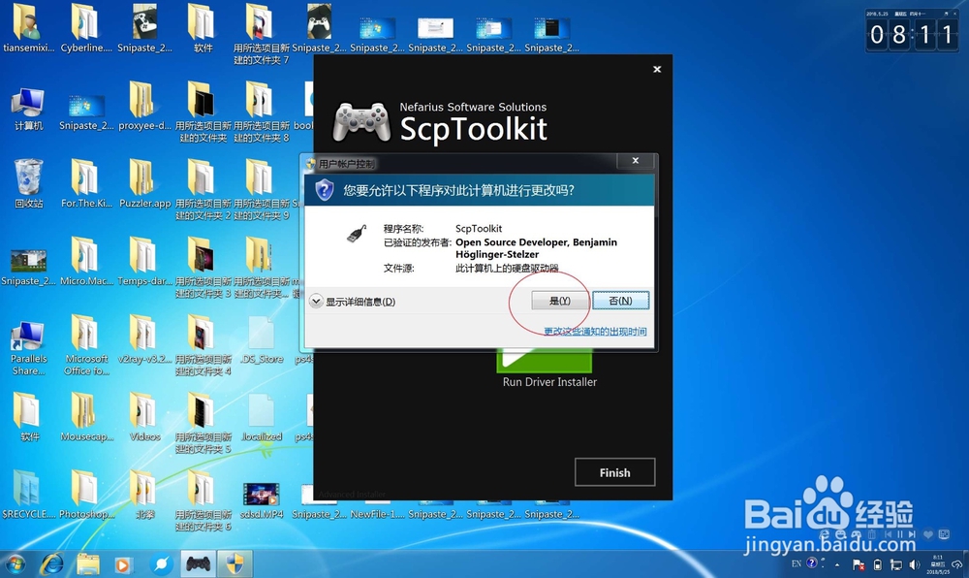Click the battery tray icon
Image resolution: width=969 pixels, height=578 pixels.
878,564
